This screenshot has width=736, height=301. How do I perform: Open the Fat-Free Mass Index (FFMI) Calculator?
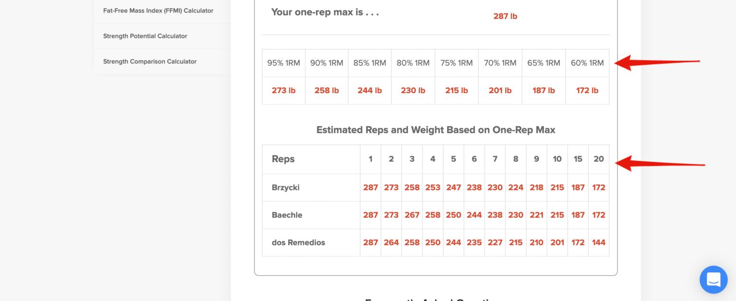pyautogui.click(x=158, y=10)
